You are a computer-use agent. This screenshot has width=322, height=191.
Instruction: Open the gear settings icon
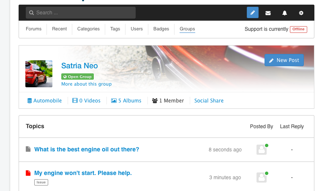pyautogui.click(x=301, y=13)
